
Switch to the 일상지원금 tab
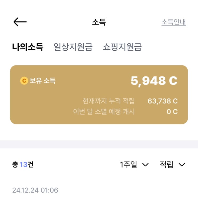[73, 47]
